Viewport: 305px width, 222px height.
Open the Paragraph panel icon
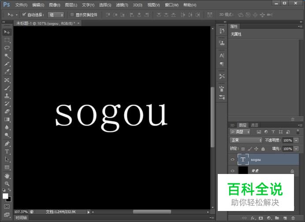tap(222, 64)
